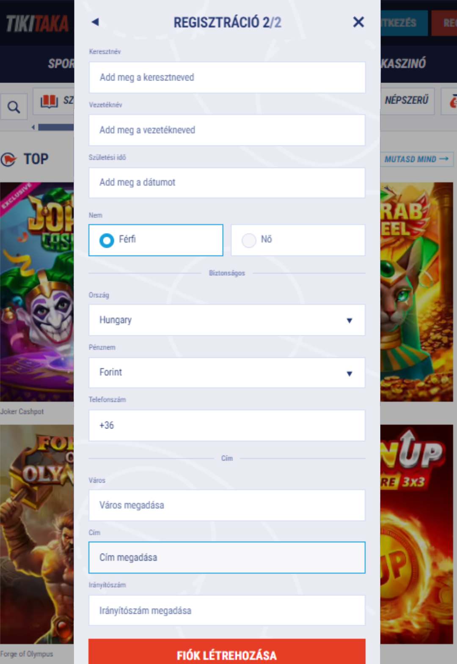
Task: Open the search magnifier icon
Action: [x=14, y=107]
